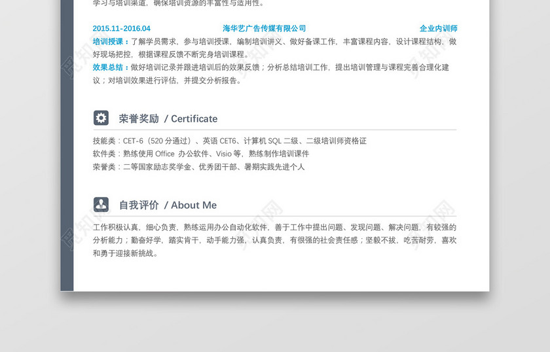The width and height of the screenshot is (550, 352).
Task: Click the heading 荣誉奖励 / Certificate
Action: coord(168,118)
